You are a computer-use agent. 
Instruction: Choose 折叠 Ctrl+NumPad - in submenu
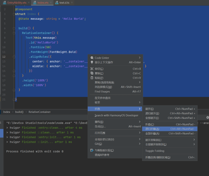170,124
